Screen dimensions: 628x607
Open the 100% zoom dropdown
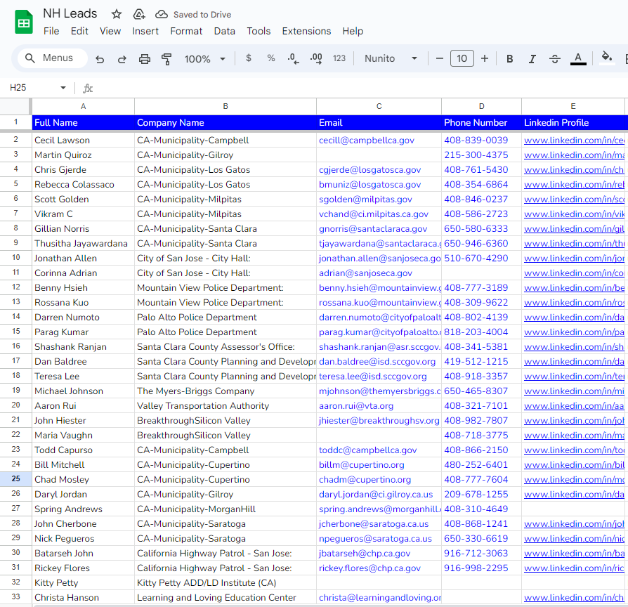205,59
